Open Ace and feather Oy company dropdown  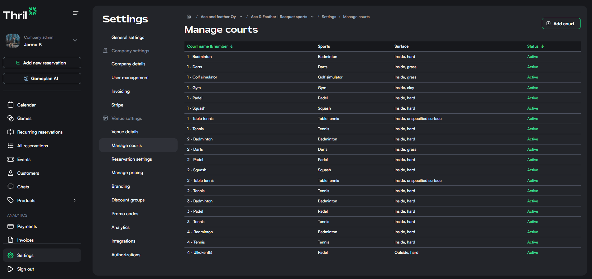pos(241,17)
